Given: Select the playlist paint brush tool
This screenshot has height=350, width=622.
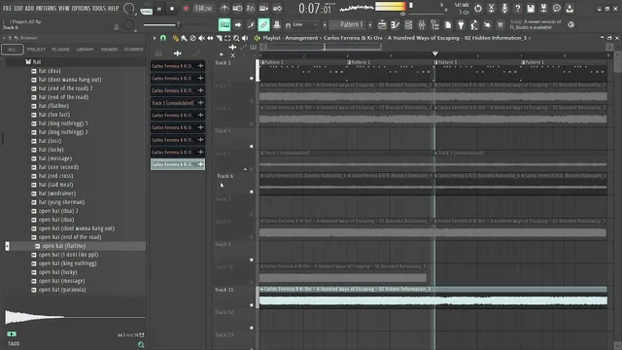Looking at the screenshot, I should (184, 38).
